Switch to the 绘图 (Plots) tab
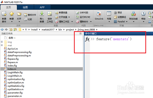The image size is (153, 98). tap(25, 7)
